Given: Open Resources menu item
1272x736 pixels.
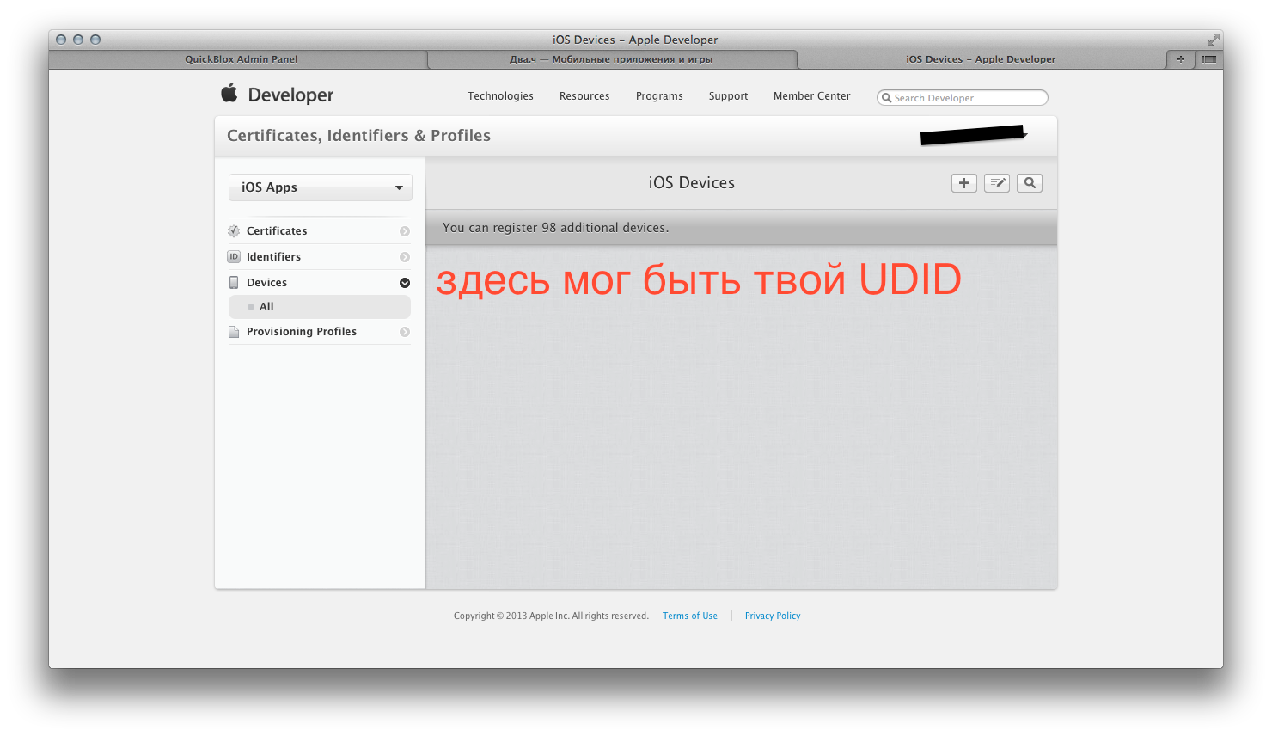Looking at the screenshot, I should click(584, 96).
